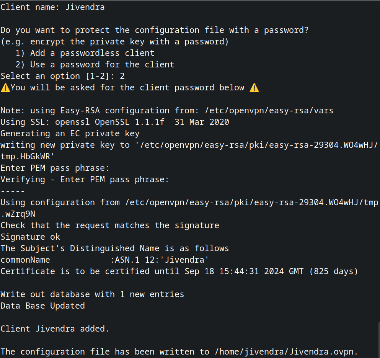Image resolution: width=380 pixels, height=358 pixels.
Task: Click option "2) Use a password for the client"
Action: point(95,65)
